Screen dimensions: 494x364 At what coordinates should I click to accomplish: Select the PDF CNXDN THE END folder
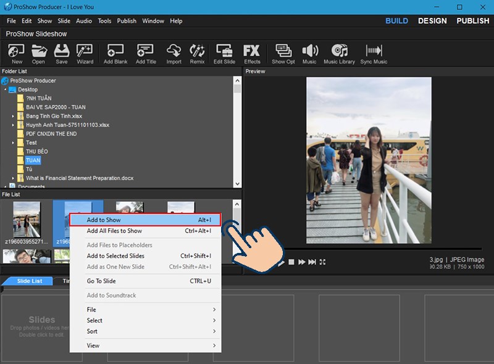coord(51,134)
